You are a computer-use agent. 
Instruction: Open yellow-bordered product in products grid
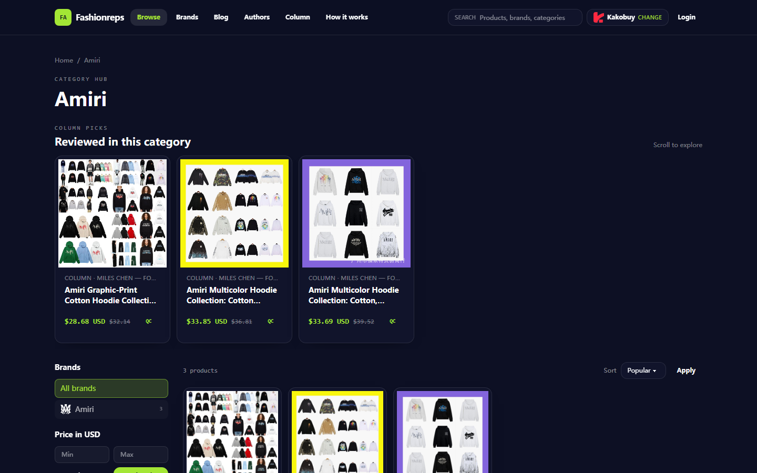pos(337,432)
